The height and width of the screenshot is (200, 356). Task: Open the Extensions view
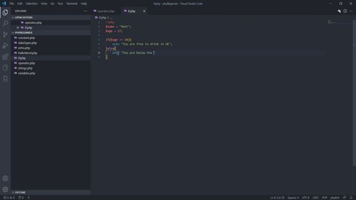tap(5, 57)
